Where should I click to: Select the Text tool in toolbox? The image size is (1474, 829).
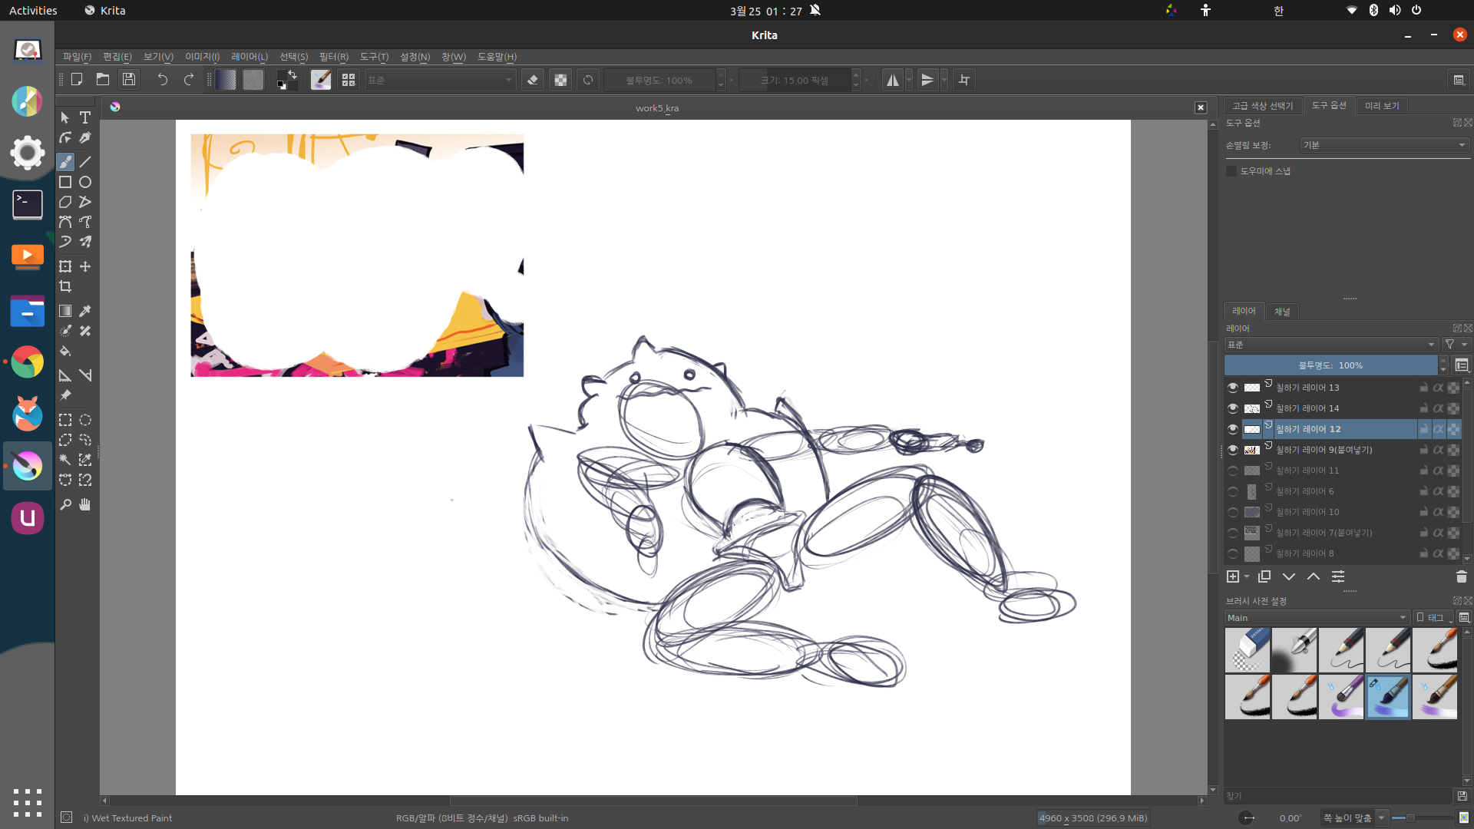pyautogui.click(x=85, y=117)
